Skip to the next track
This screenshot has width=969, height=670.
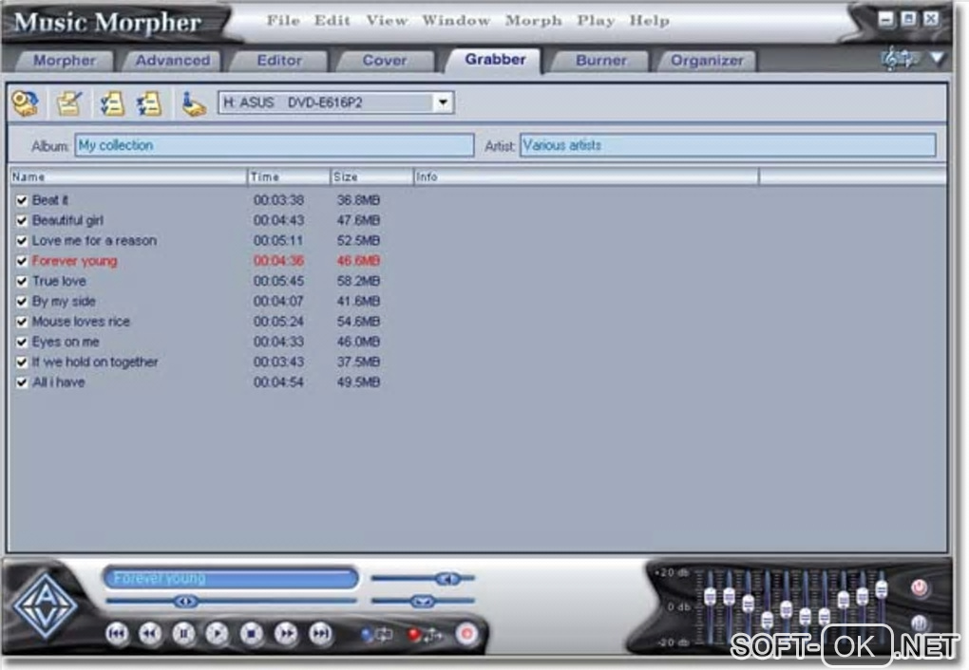click(x=320, y=634)
